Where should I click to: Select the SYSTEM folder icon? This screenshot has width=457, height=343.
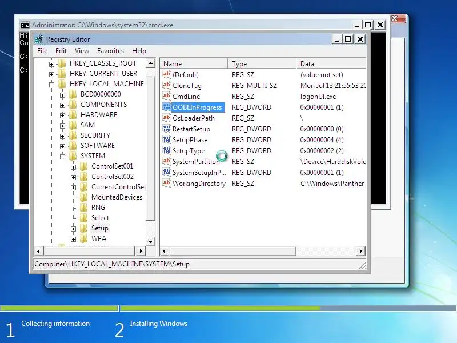pyautogui.click(x=73, y=156)
